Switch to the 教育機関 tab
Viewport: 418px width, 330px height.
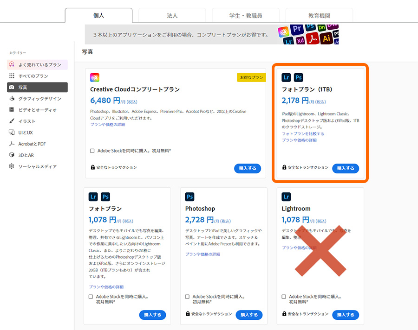pyautogui.click(x=320, y=16)
